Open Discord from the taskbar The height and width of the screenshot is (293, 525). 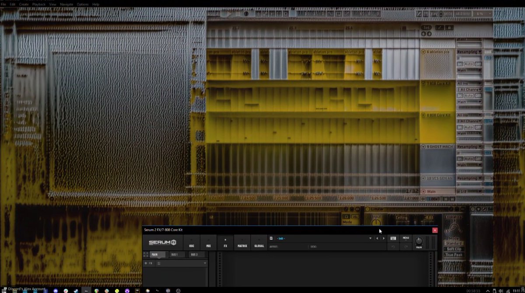56,290
